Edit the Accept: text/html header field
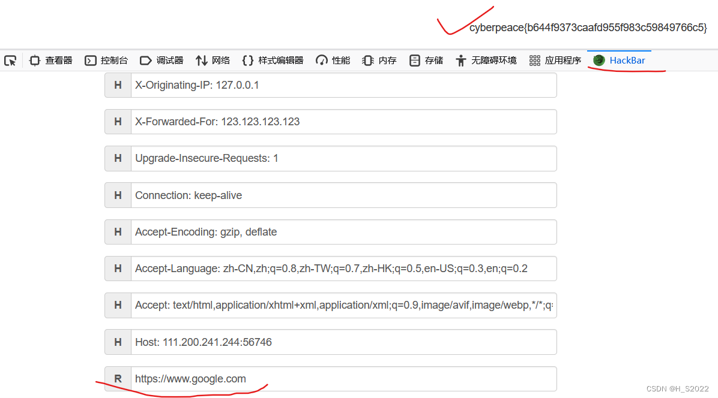The height and width of the screenshot is (398, 718). [344, 305]
